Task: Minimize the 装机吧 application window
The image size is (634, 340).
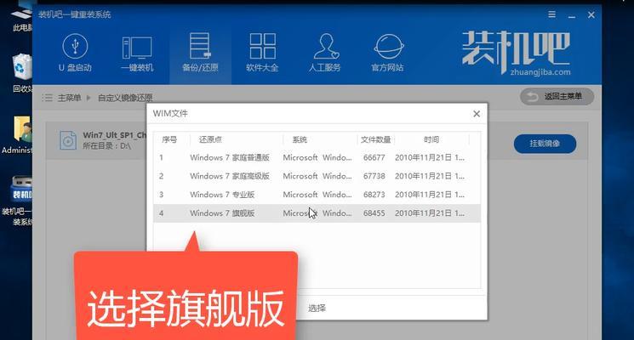Action: 572,15
